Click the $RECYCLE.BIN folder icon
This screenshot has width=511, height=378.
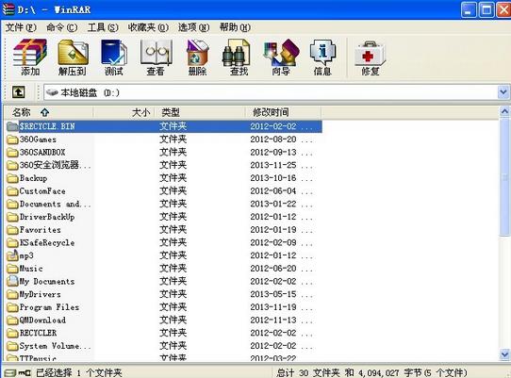[x=12, y=126]
